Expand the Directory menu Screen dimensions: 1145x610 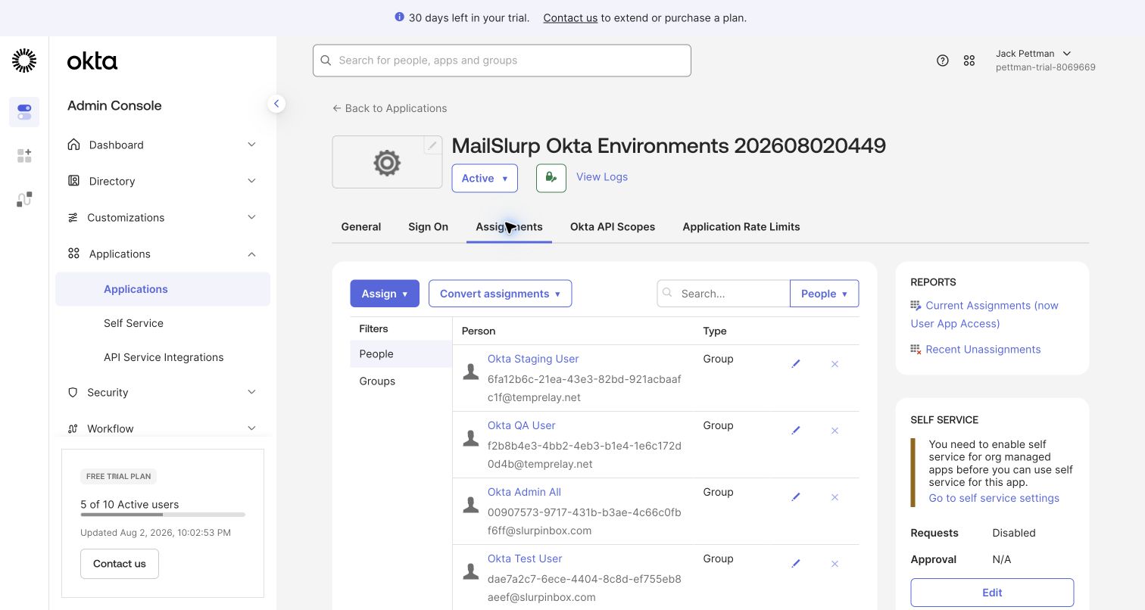point(162,181)
